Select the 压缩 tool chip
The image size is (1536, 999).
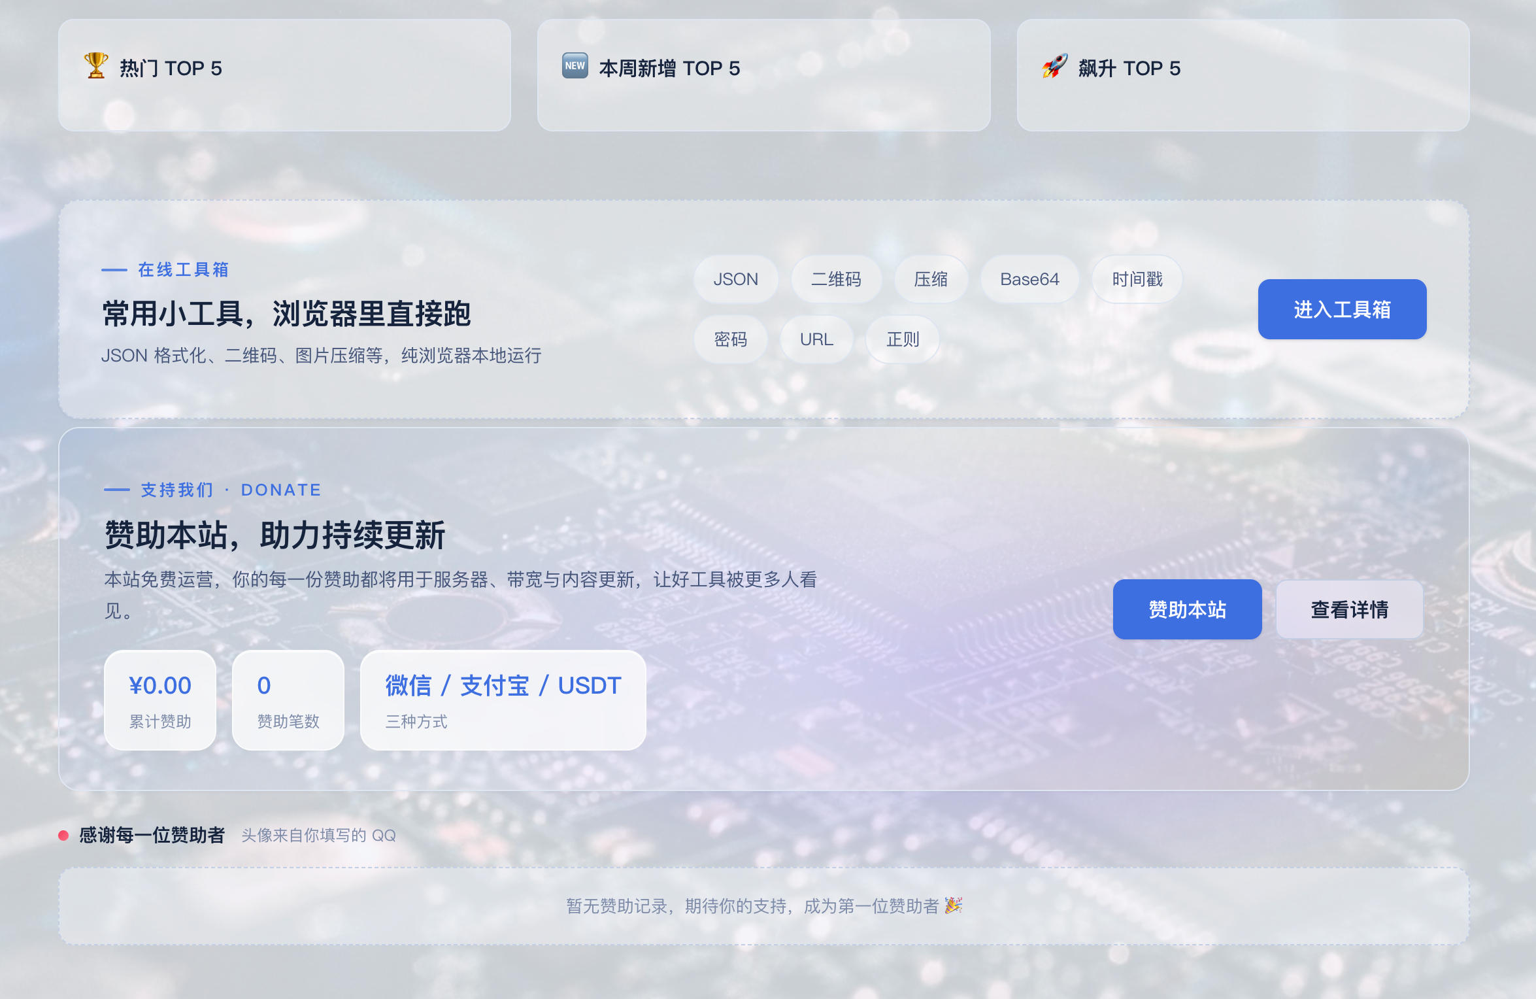pyautogui.click(x=931, y=279)
